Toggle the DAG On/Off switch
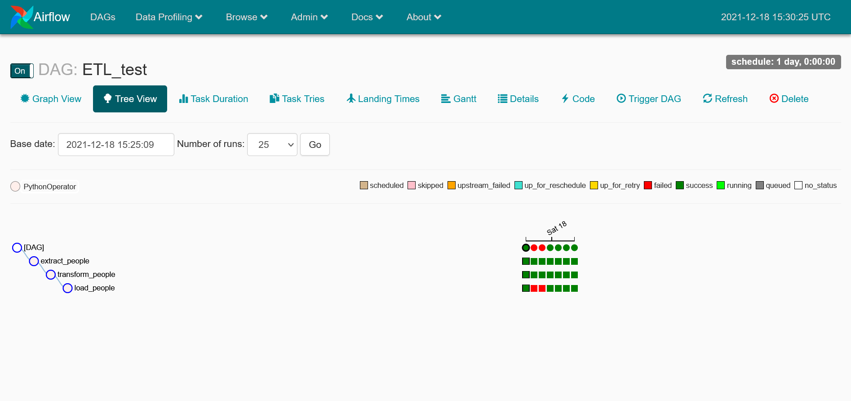Image resolution: width=851 pixels, height=401 pixels. (x=22, y=71)
